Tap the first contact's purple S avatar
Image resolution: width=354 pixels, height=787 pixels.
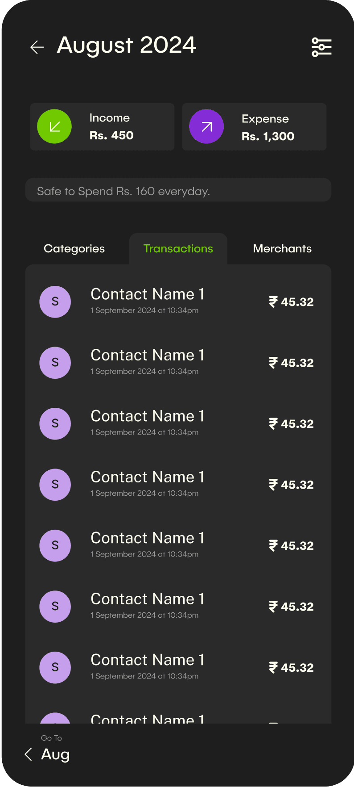tap(55, 302)
